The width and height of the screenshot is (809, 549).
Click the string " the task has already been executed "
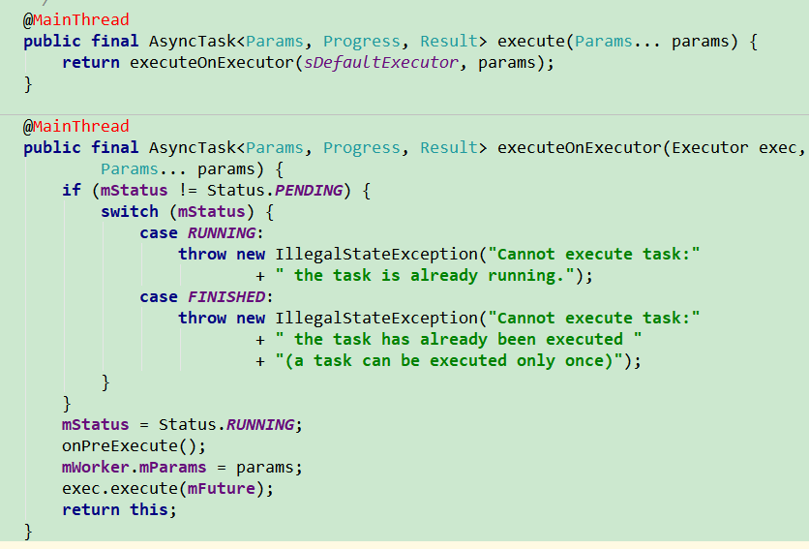[x=458, y=339]
